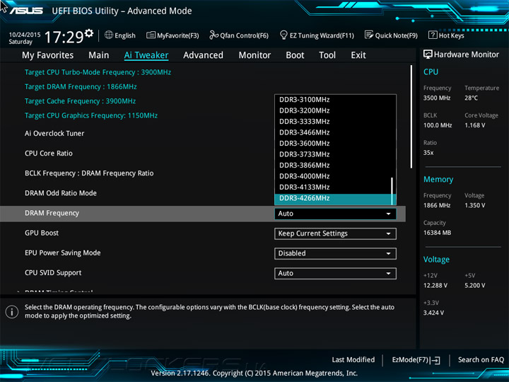The width and height of the screenshot is (509, 382).
Task: Click Target DRAM Frequency : 1866MHz line
Action: [81, 87]
